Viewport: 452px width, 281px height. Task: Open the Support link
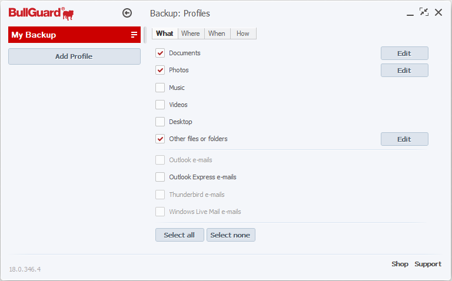tap(428, 264)
